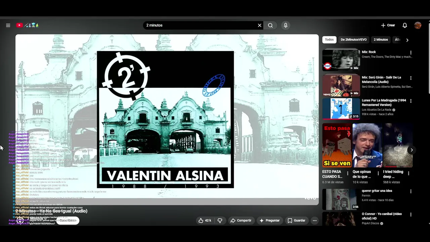This screenshot has width=430, height=242.
Task: Open options for 'ESTO PASA CUANDO' short
Action: [x=348, y=173]
